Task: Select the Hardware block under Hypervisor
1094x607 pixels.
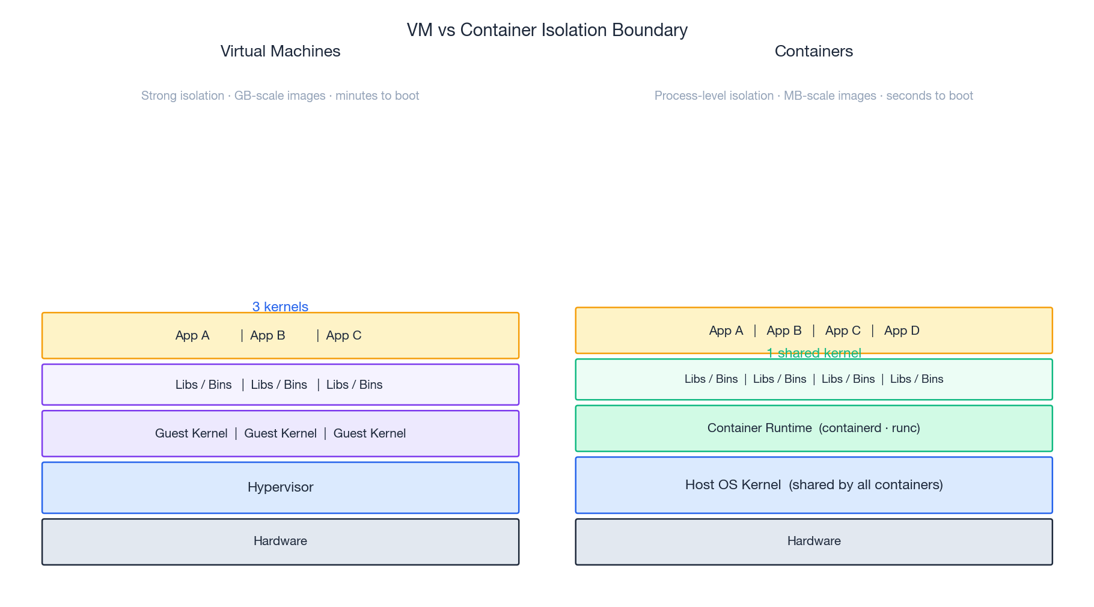Action: [x=280, y=541]
